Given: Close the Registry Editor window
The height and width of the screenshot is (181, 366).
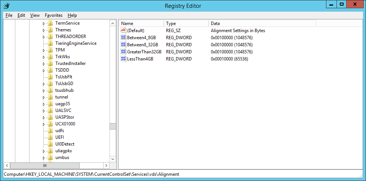Looking at the screenshot, I should click(355, 4).
